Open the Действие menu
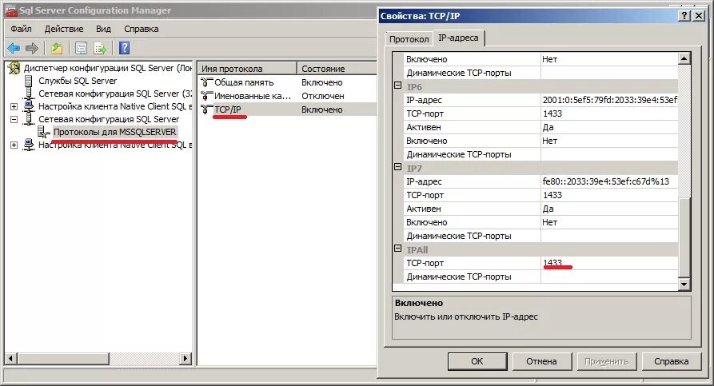The image size is (714, 386). click(64, 29)
